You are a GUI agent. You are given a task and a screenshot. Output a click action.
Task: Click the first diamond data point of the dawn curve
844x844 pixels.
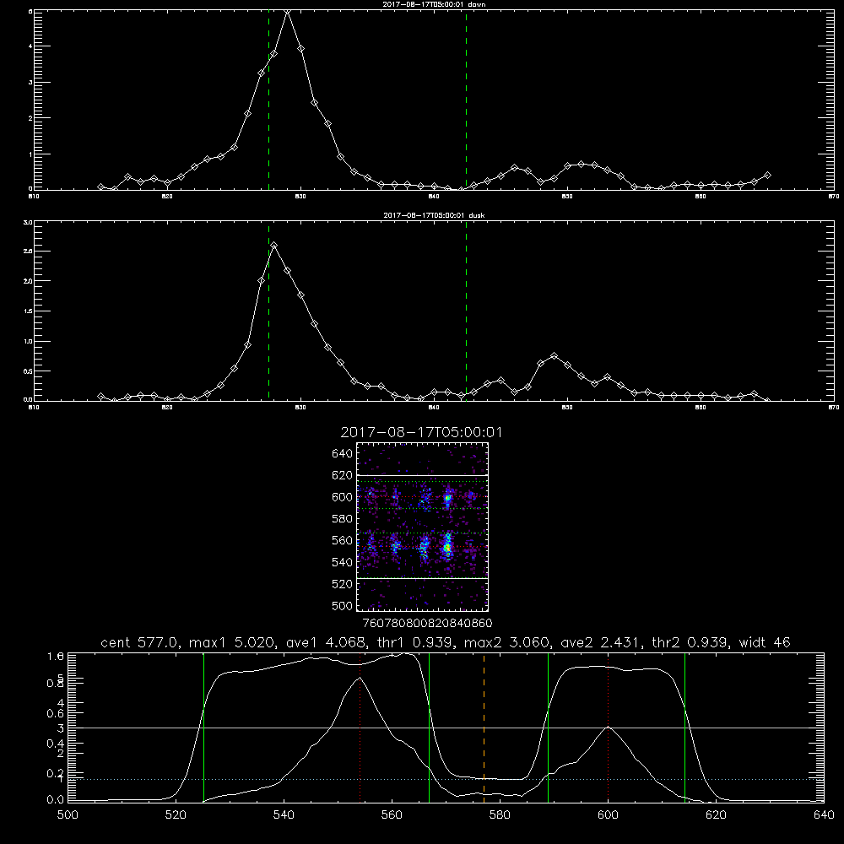tap(100, 187)
